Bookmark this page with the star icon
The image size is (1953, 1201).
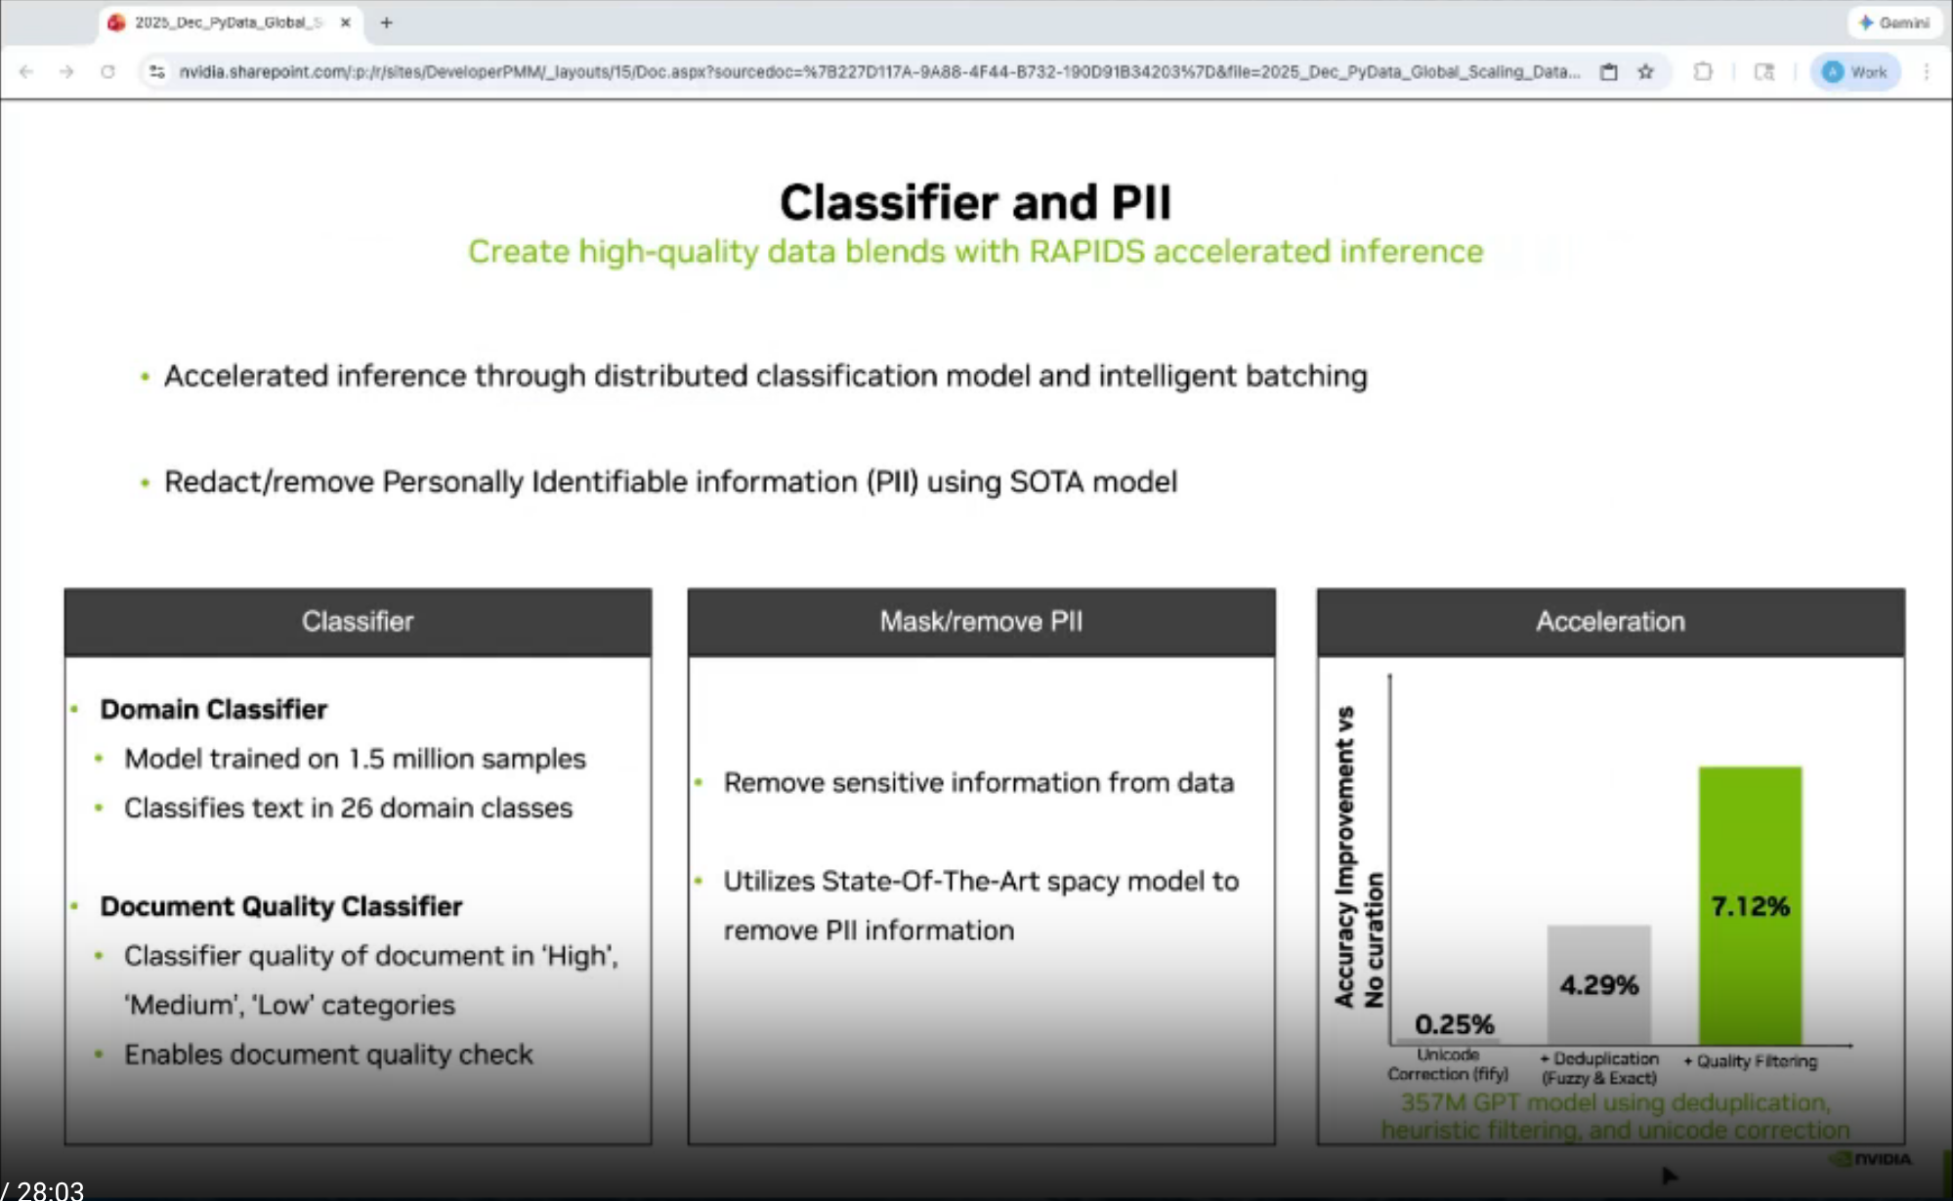[x=1645, y=71]
